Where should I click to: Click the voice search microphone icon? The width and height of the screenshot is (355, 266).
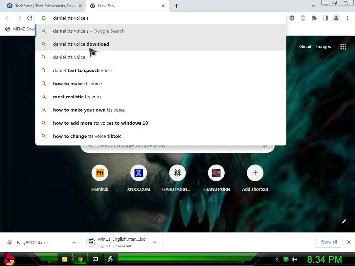tap(265, 147)
